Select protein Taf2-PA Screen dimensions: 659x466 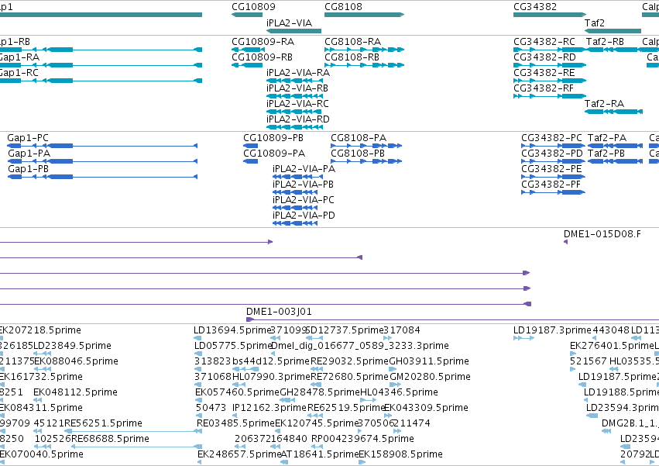coord(607,138)
